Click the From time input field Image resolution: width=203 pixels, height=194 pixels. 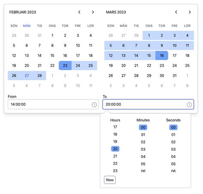53,104
